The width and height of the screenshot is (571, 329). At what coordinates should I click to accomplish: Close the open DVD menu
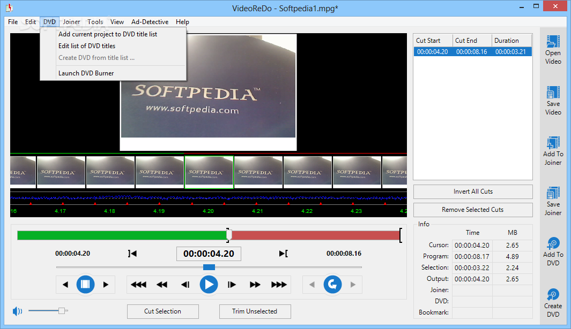click(49, 22)
